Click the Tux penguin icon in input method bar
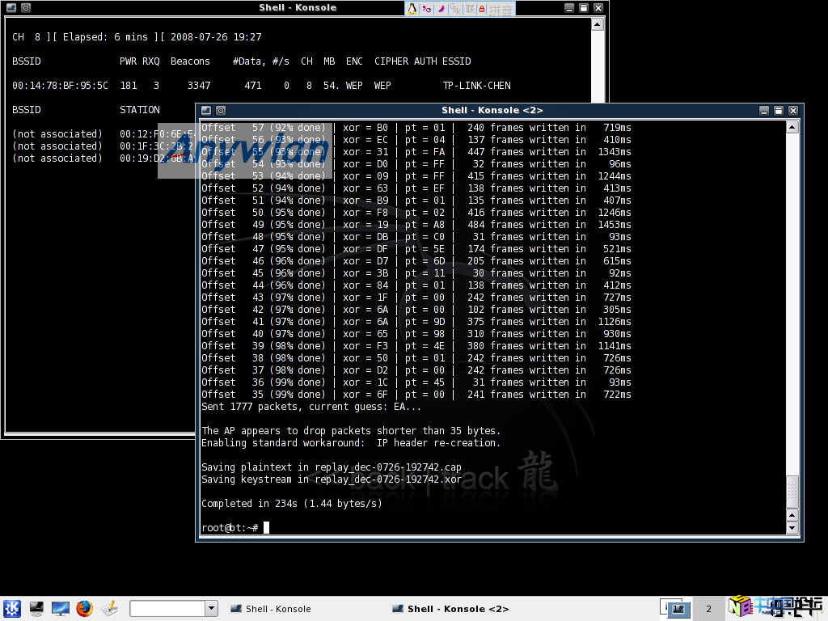Screen dimensions: 828x621 [x=412, y=8]
